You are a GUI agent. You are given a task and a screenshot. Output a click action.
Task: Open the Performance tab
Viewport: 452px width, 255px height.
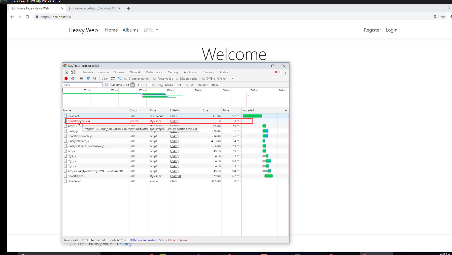pyautogui.click(x=154, y=72)
